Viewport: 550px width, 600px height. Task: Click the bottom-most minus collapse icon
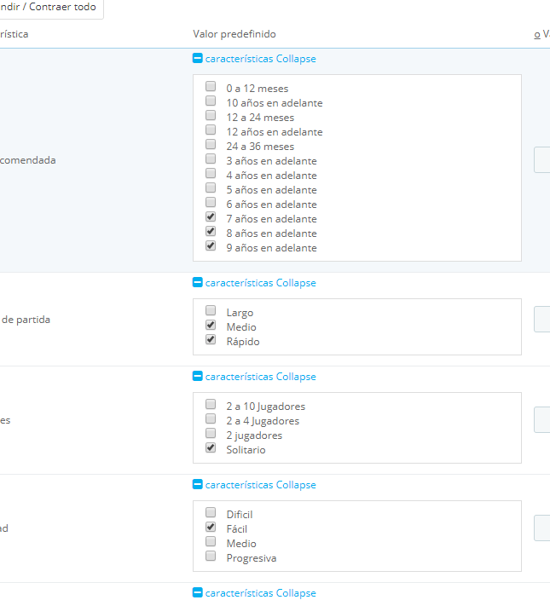[198, 592]
